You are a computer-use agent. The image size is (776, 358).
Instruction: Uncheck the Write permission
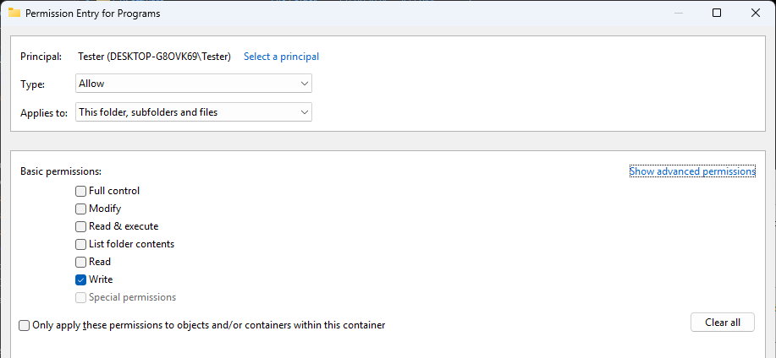80,280
